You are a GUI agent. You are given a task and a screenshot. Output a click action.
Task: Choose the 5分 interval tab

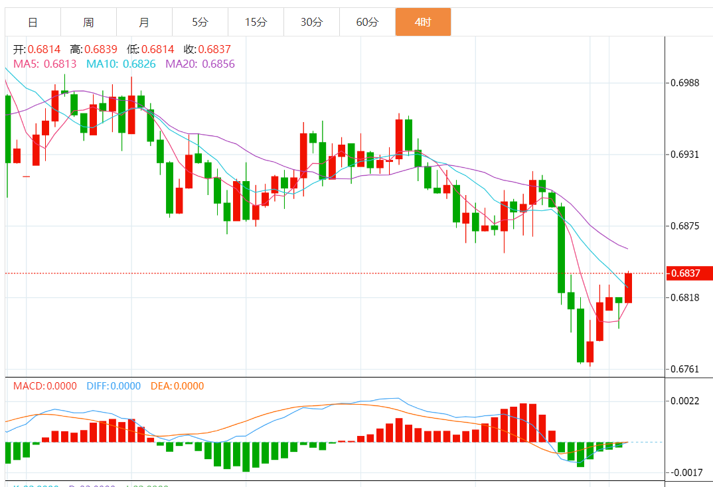[200, 22]
